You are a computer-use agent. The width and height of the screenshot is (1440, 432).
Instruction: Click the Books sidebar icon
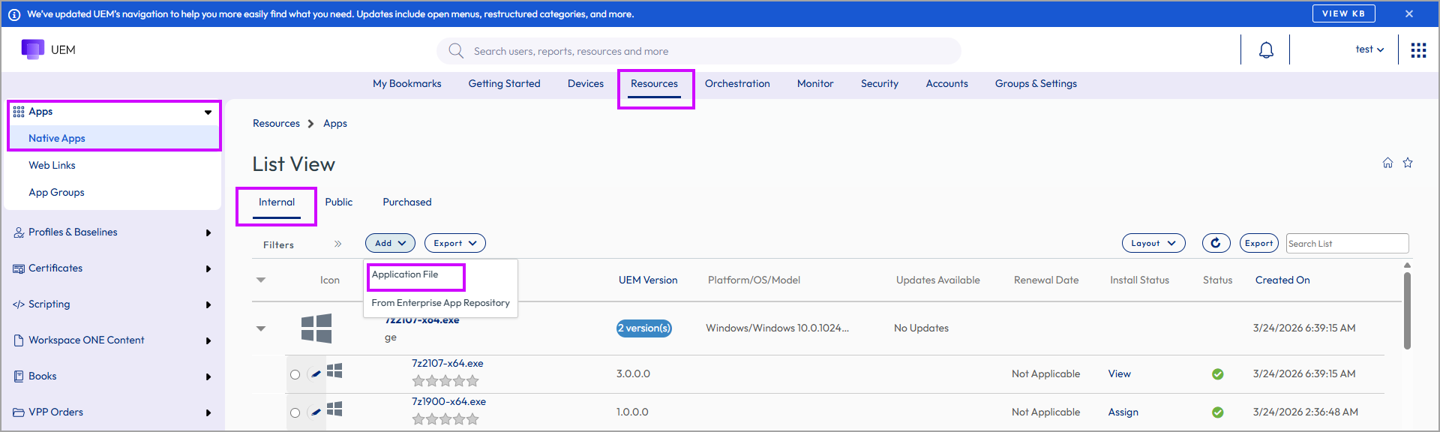pyautogui.click(x=19, y=376)
